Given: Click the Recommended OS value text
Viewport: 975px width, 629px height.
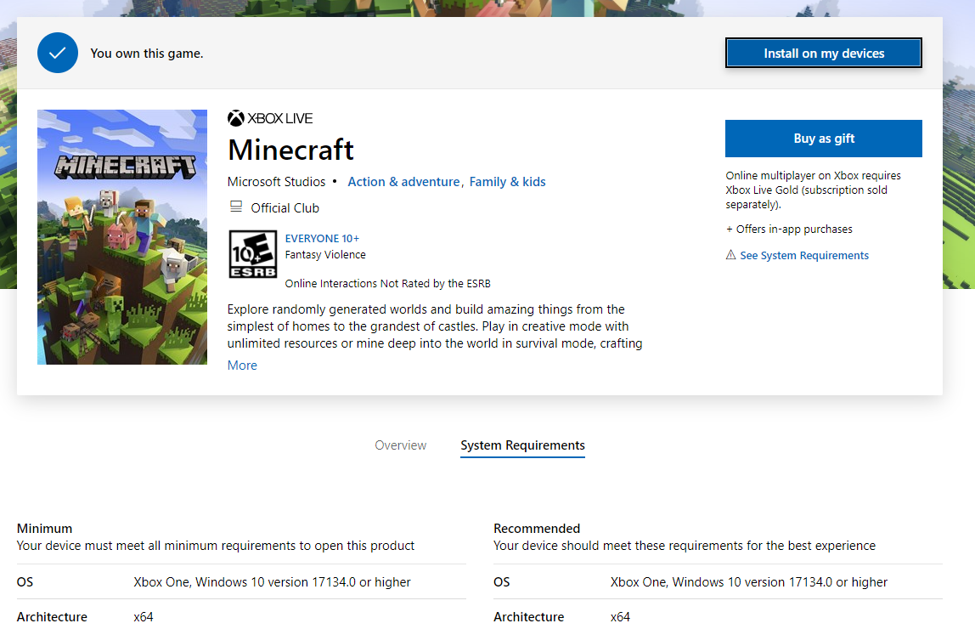Looking at the screenshot, I should pyautogui.click(x=749, y=581).
